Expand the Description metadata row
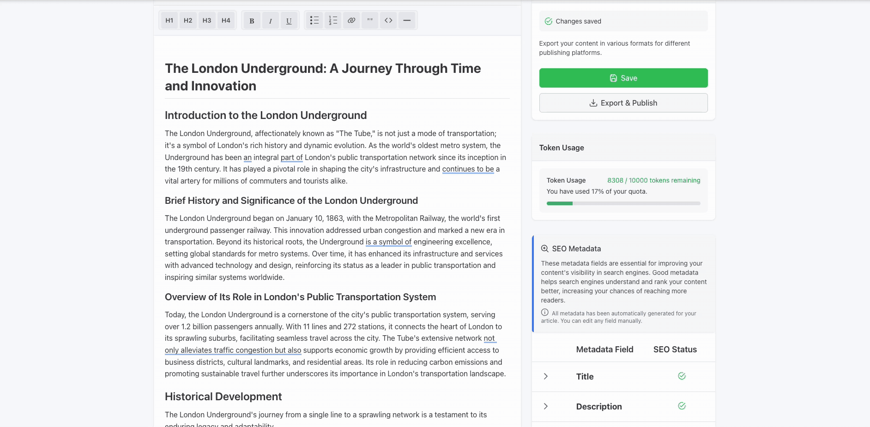 (x=546, y=406)
